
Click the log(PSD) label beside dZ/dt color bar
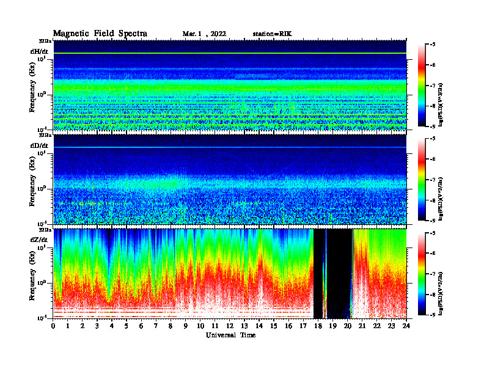coord(441,293)
